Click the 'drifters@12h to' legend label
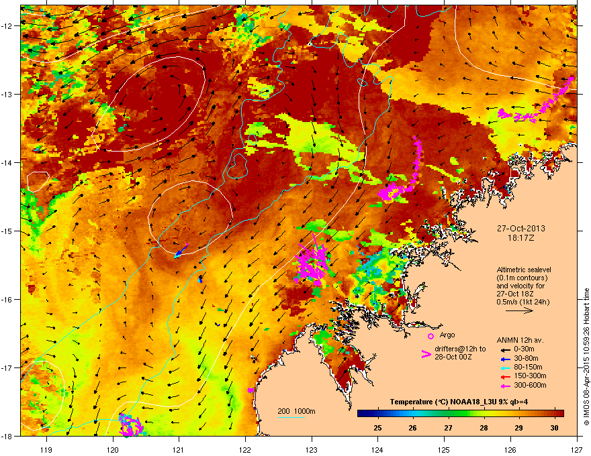This screenshot has width=591, height=456. pos(460,349)
